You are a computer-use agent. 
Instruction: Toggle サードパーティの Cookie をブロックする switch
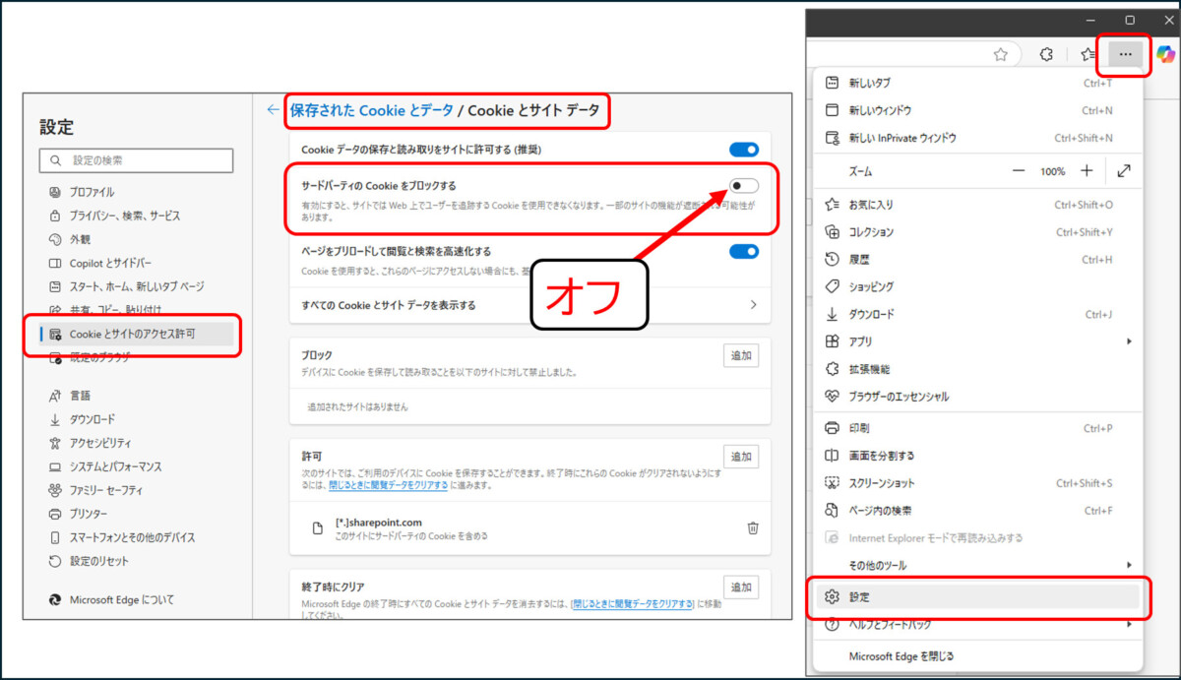coord(744,186)
